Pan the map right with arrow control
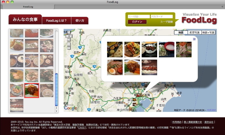 coord(71,36)
